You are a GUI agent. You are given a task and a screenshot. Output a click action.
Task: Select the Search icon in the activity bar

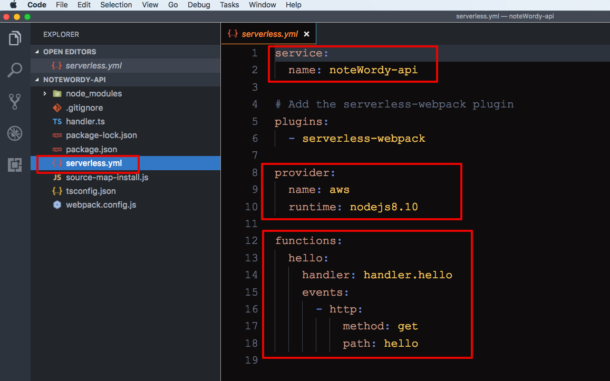coord(15,70)
